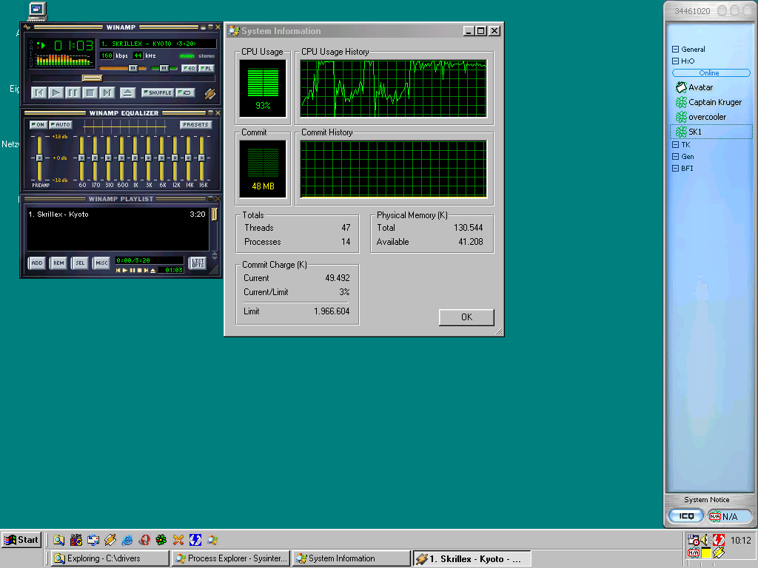Click the PREAMP slider handle

click(x=39, y=158)
